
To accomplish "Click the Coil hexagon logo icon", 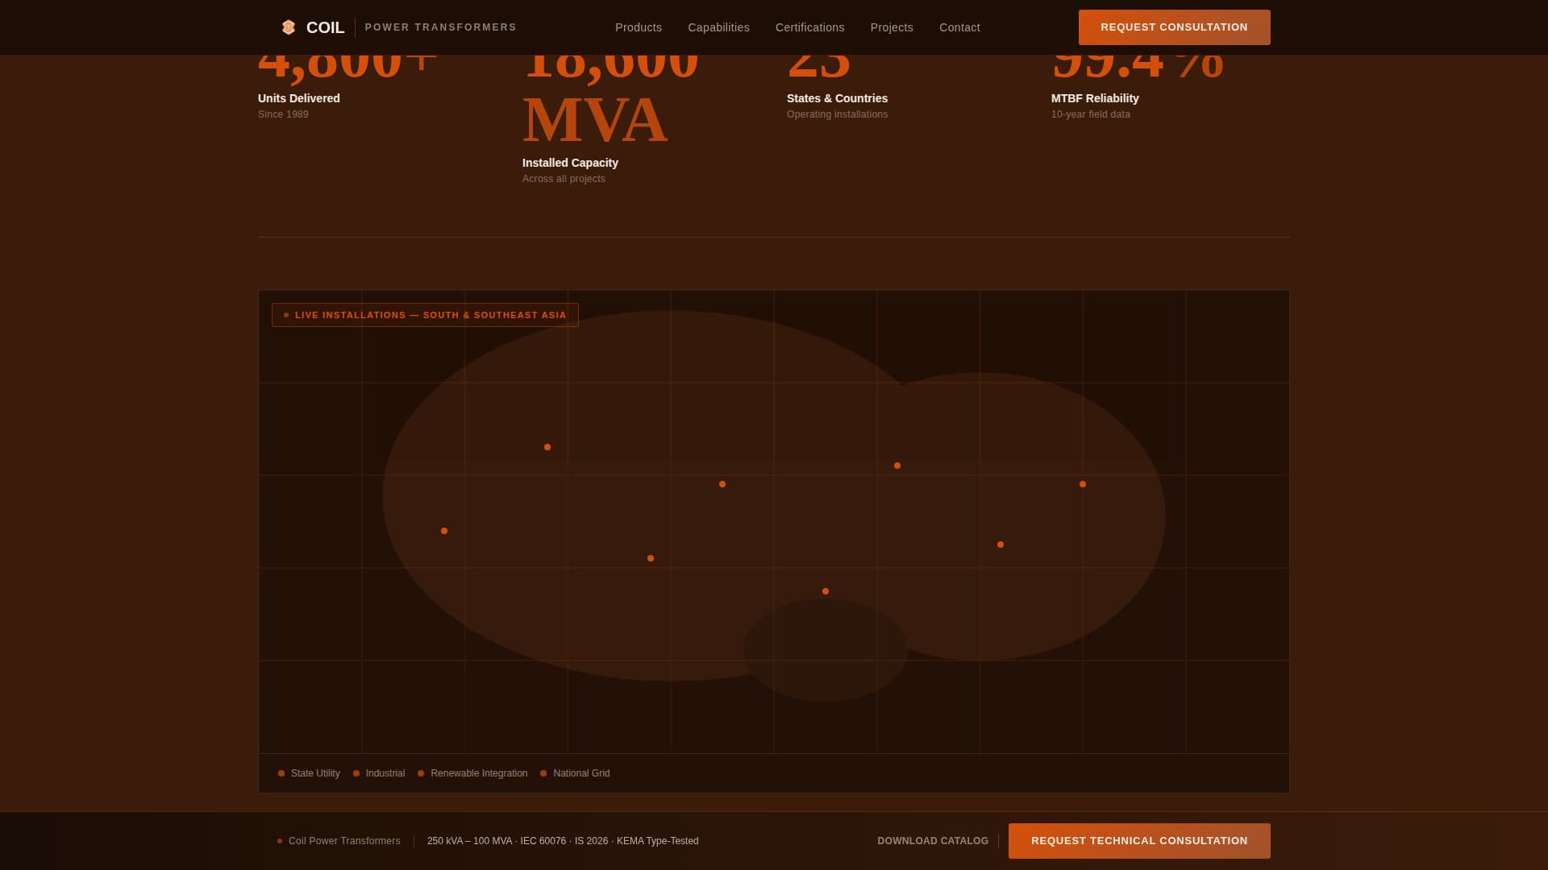I will coord(289,27).
